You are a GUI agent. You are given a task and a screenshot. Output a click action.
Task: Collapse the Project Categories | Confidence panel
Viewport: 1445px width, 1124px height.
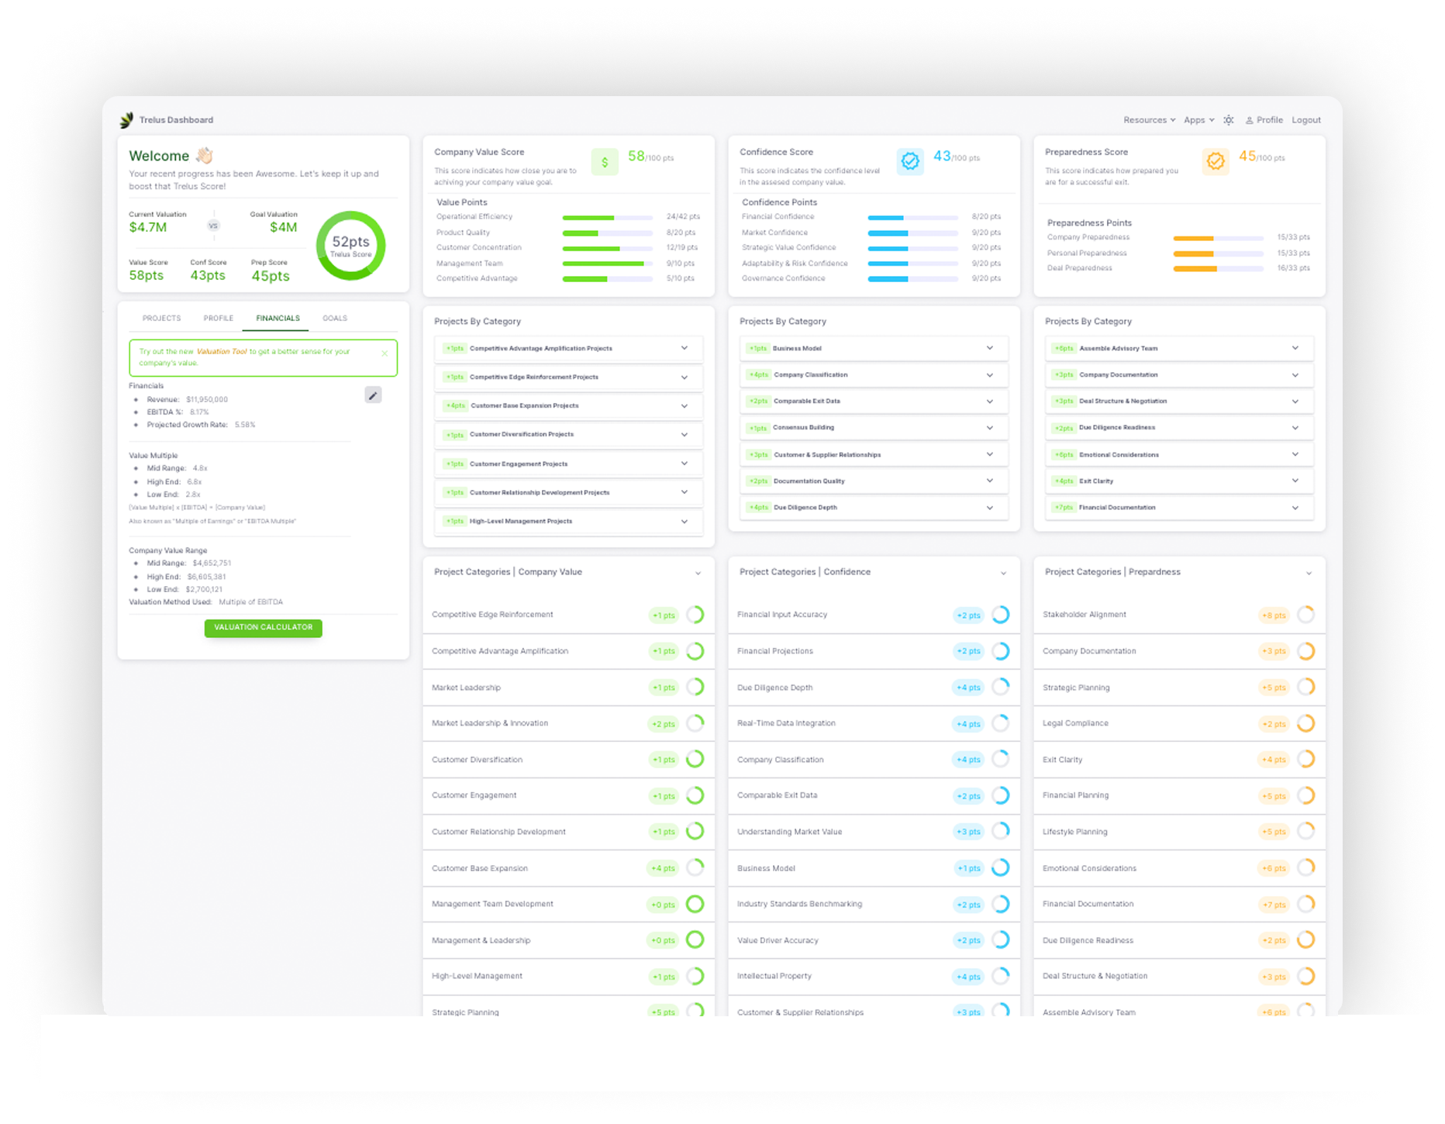(1003, 574)
